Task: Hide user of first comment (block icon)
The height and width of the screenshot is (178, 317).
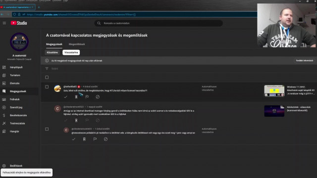Action: [x=98, y=97]
